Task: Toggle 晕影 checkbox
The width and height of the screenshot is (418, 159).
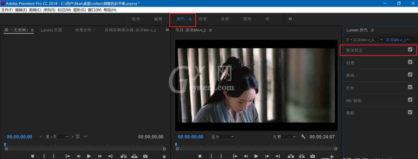Action: tap(410, 112)
